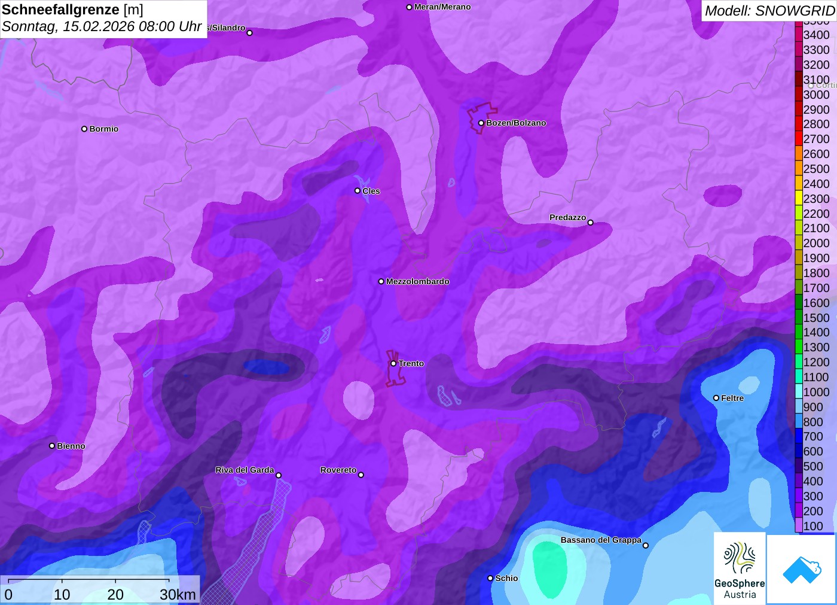Click the Predazzo label text
Screen dimensions: 837x605
click(x=568, y=218)
